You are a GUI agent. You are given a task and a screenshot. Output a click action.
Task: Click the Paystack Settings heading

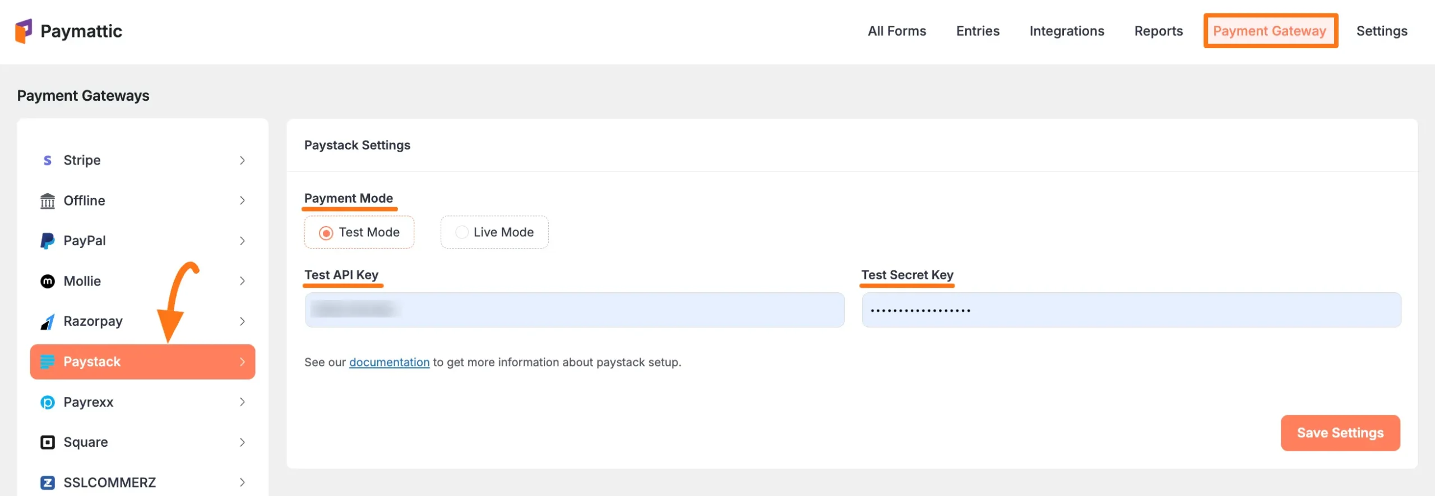(357, 146)
